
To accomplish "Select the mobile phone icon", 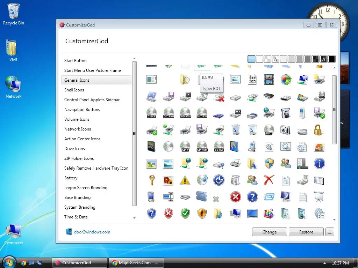I will pyautogui.click(x=302, y=113).
